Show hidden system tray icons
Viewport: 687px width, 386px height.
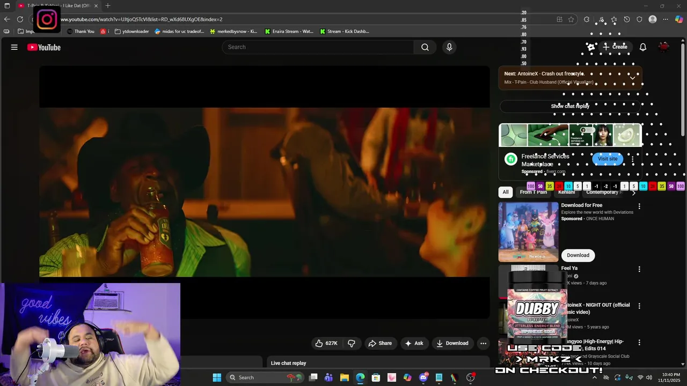(595, 377)
